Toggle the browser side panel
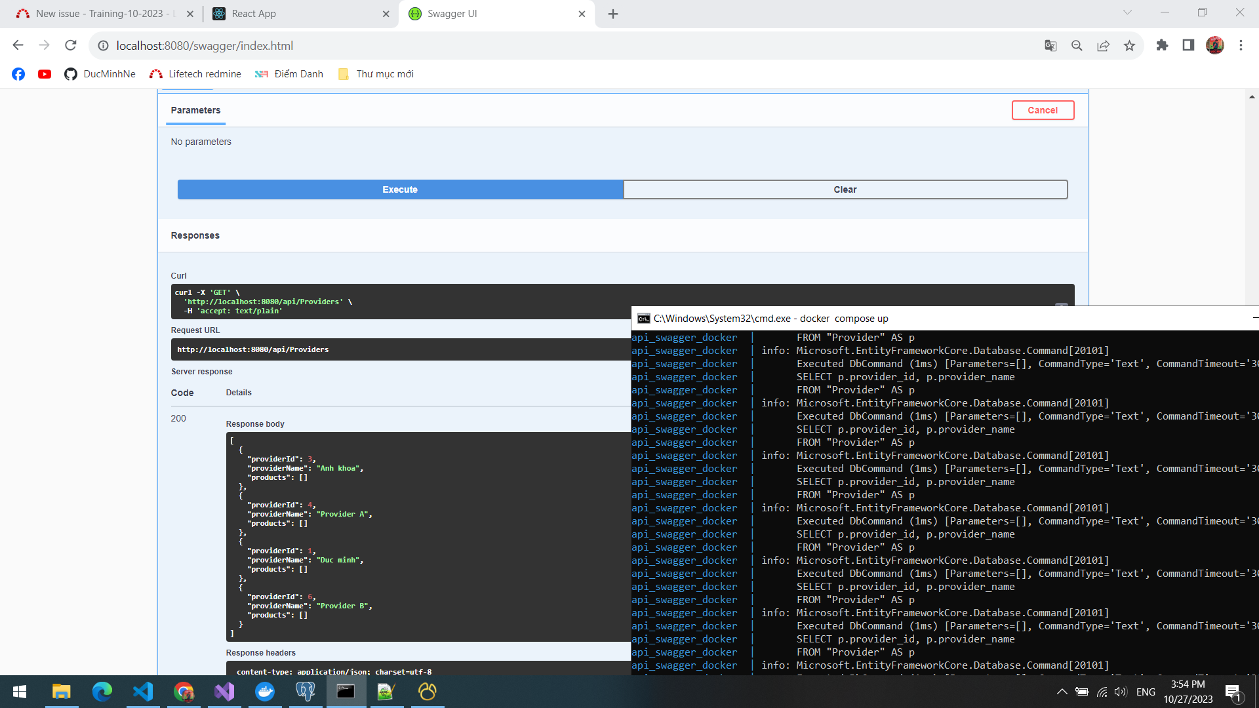Screen dimensions: 1259x708 (x=1188, y=45)
